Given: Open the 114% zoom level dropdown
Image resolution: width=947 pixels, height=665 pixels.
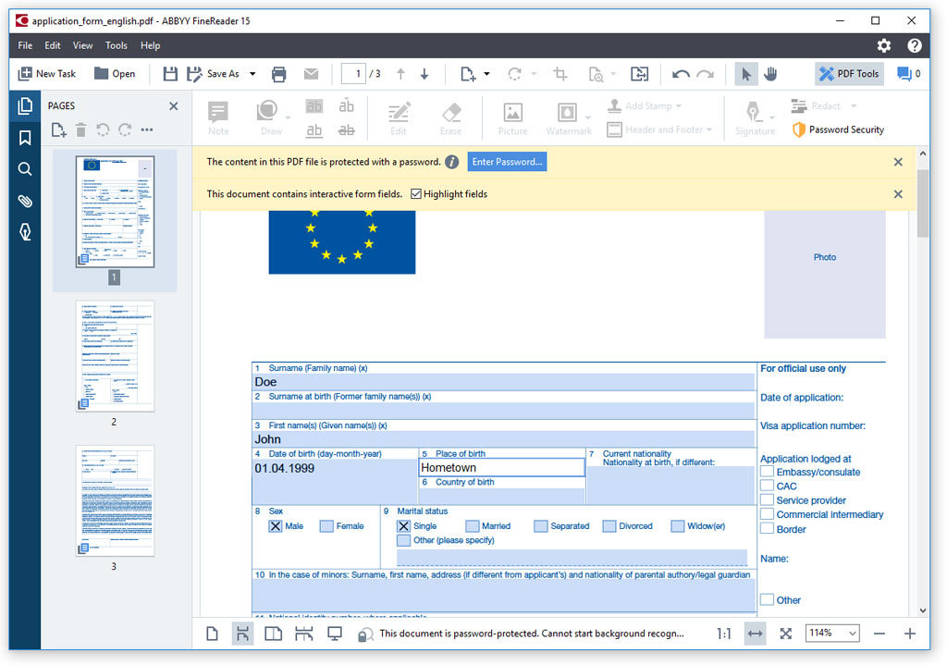Looking at the screenshot, I should [832, 633].
